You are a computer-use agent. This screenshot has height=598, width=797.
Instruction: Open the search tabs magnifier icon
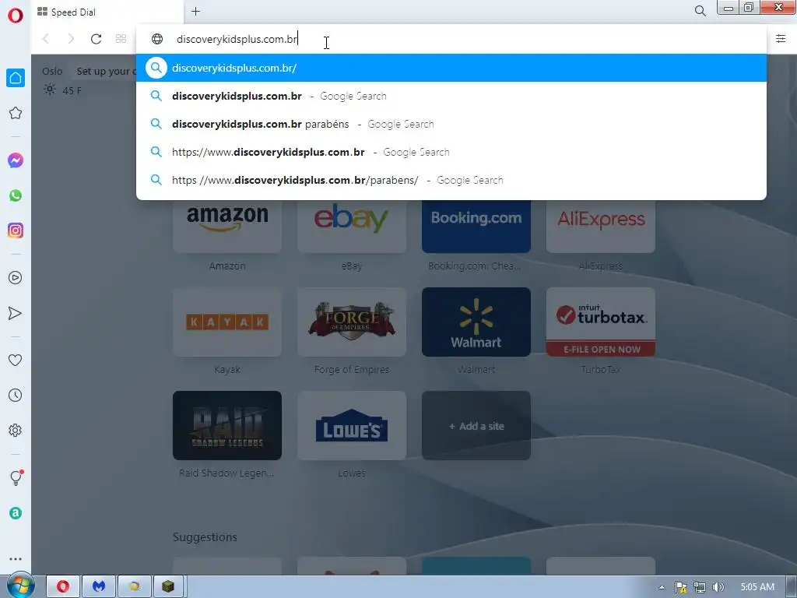click(x=700, y=11)
